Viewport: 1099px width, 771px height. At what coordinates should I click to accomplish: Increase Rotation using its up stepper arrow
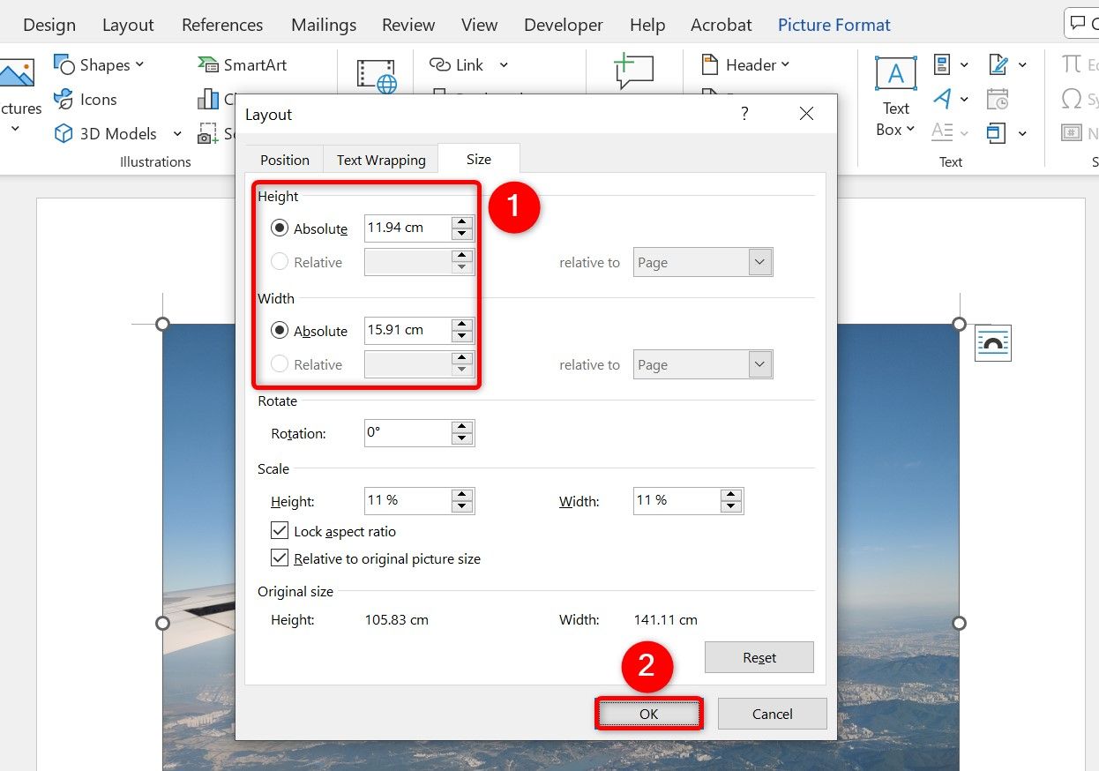461,427
